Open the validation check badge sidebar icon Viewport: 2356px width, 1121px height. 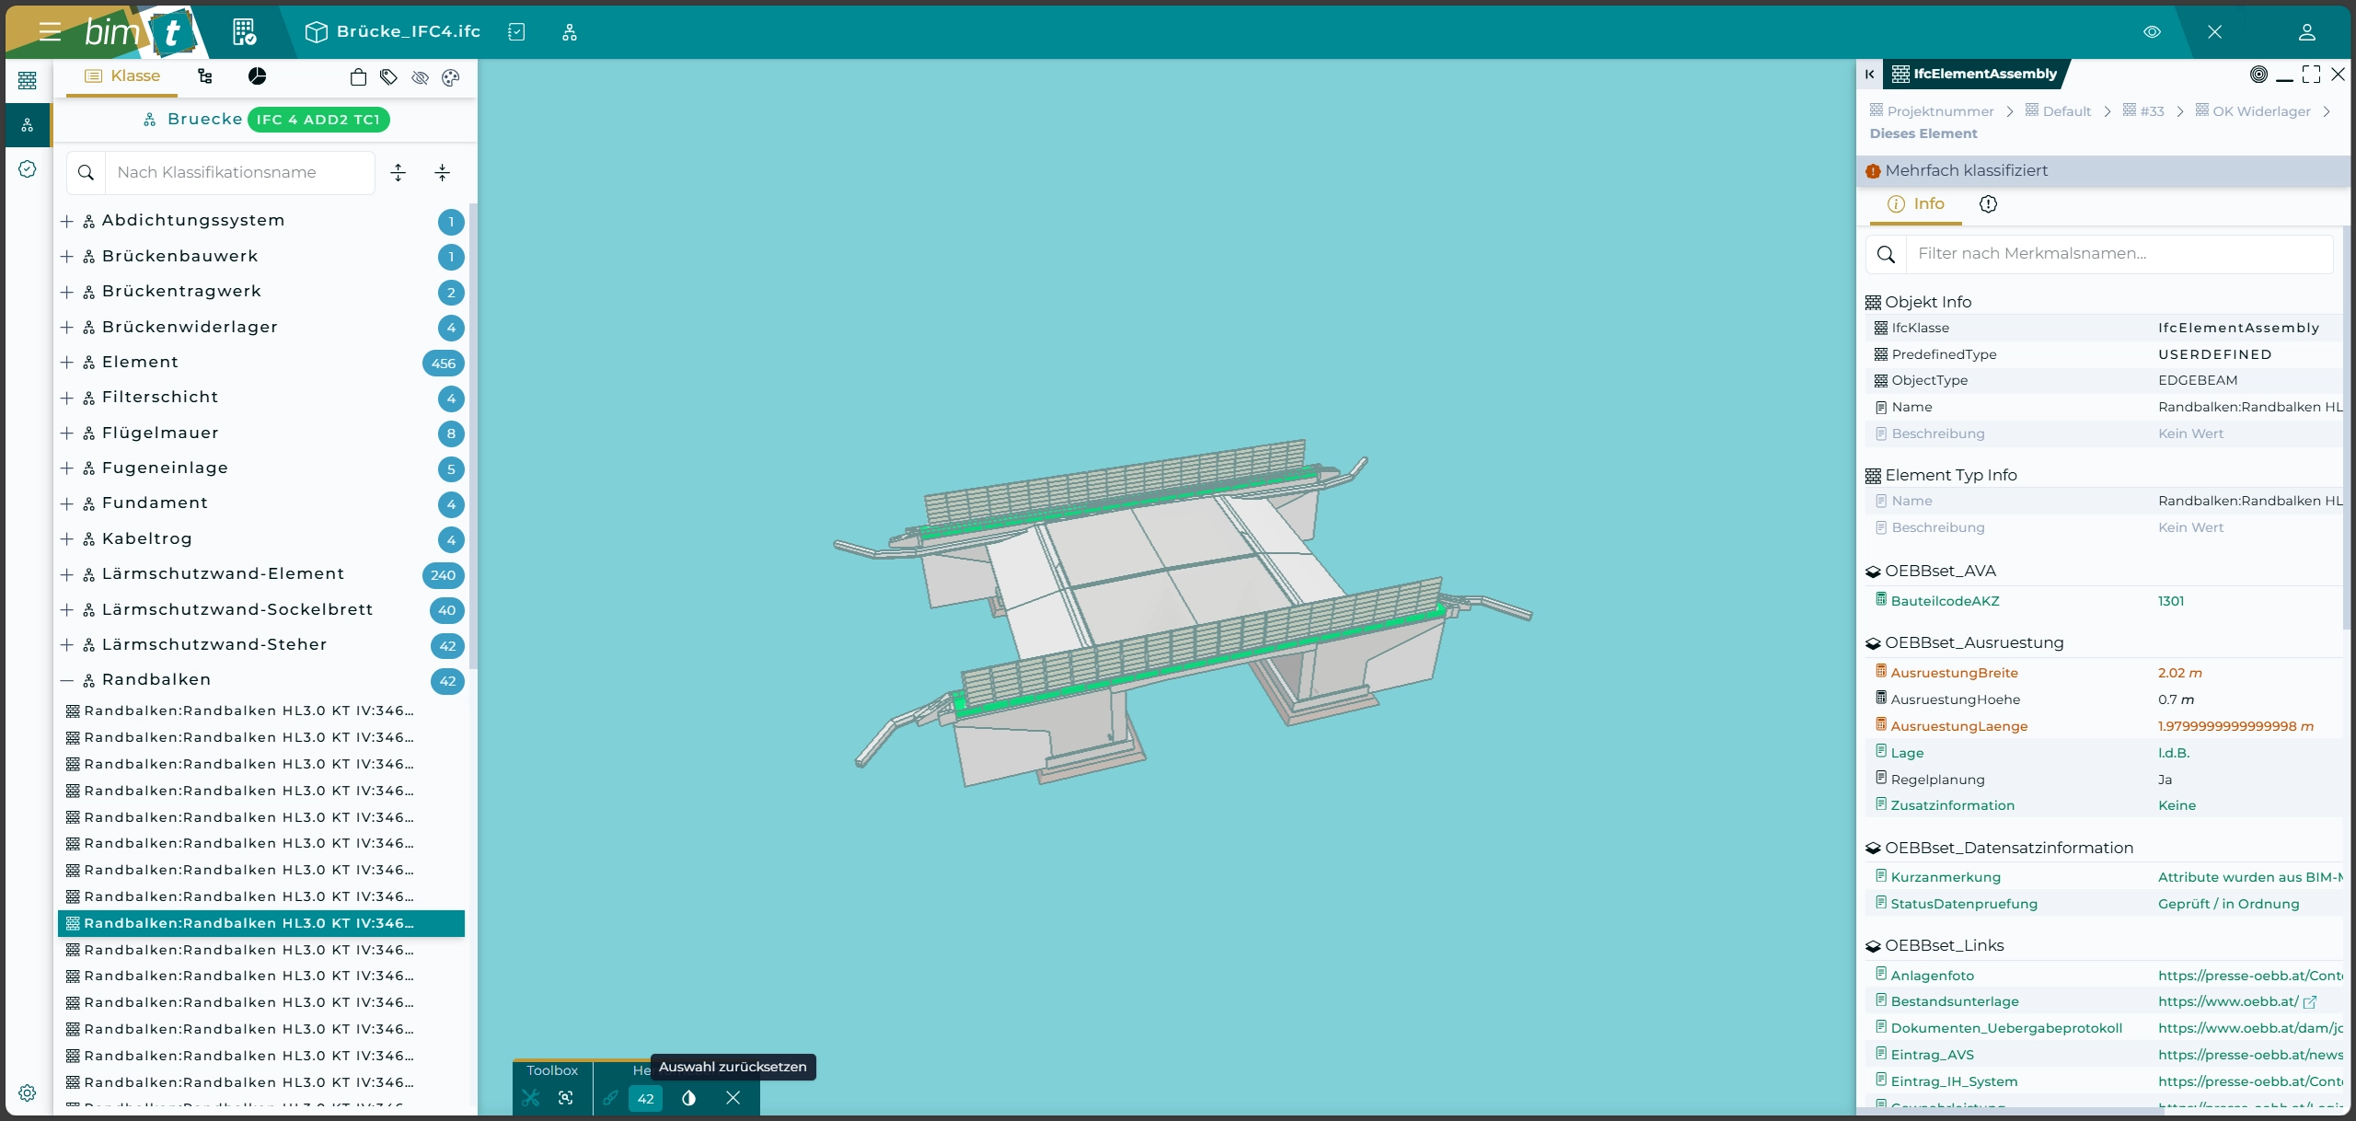tap(28, 168)
